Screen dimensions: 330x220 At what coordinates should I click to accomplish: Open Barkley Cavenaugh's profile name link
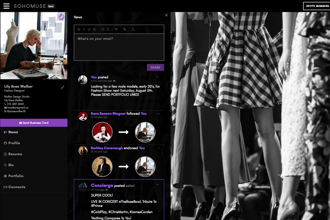tap(107, 148)
